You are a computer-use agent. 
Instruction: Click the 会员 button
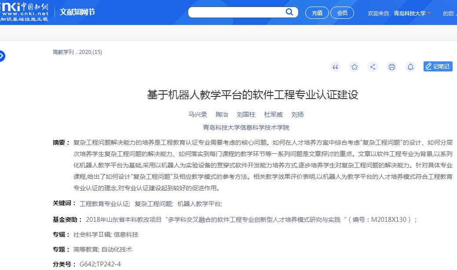pos(342,13)
